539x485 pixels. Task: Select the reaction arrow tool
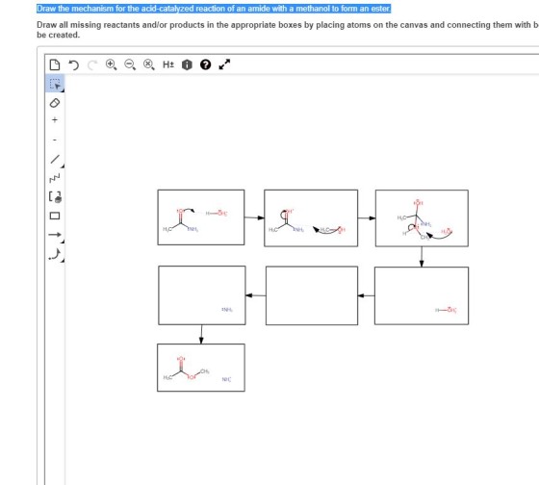coord(55,235)
